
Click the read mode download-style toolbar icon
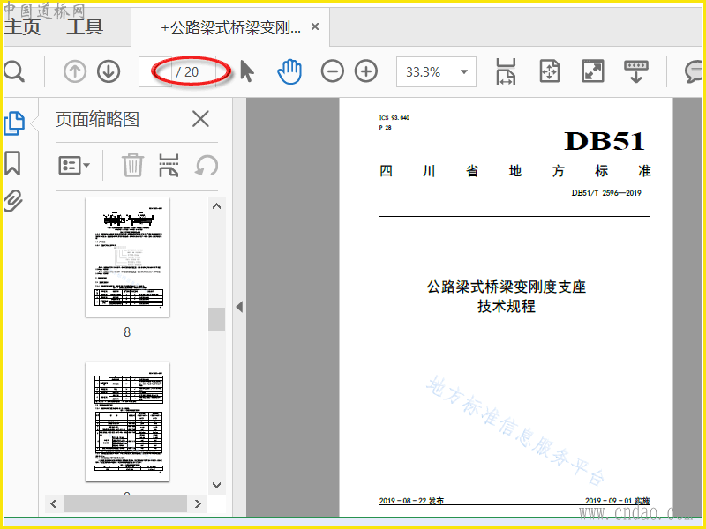click(635, 71)
